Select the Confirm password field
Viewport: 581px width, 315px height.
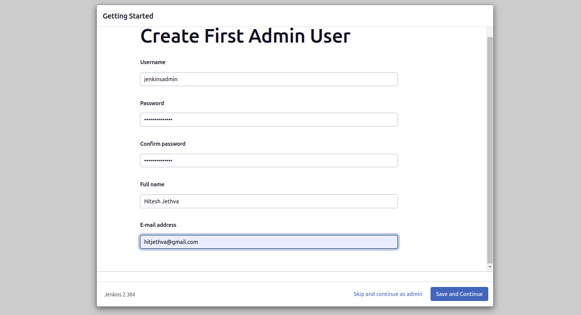tap(269, 160)
